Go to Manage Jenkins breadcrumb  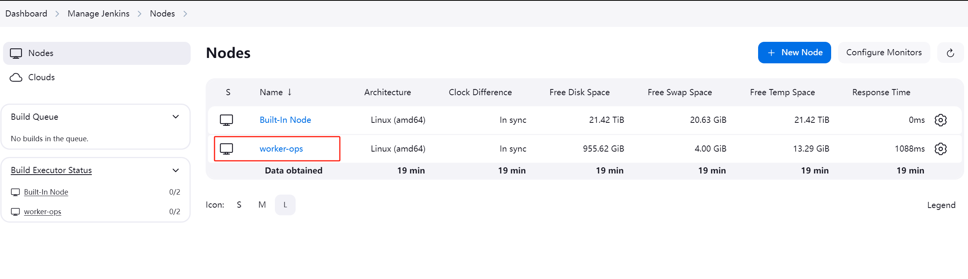(98, 14)
